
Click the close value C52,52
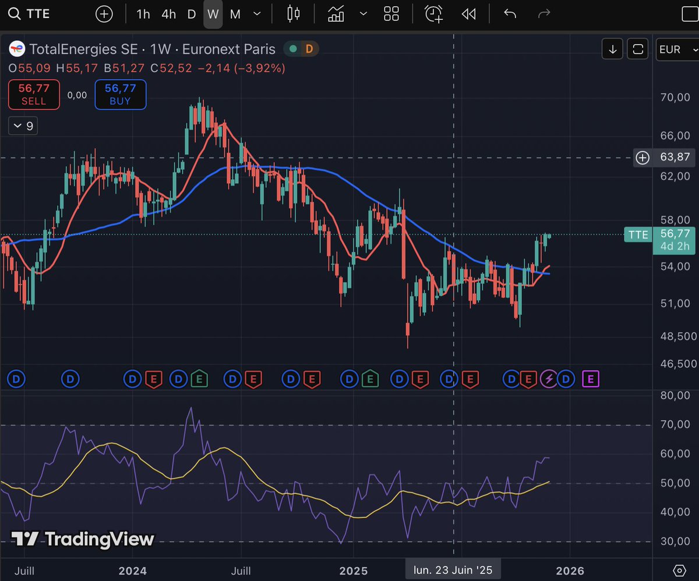[171, 68]
